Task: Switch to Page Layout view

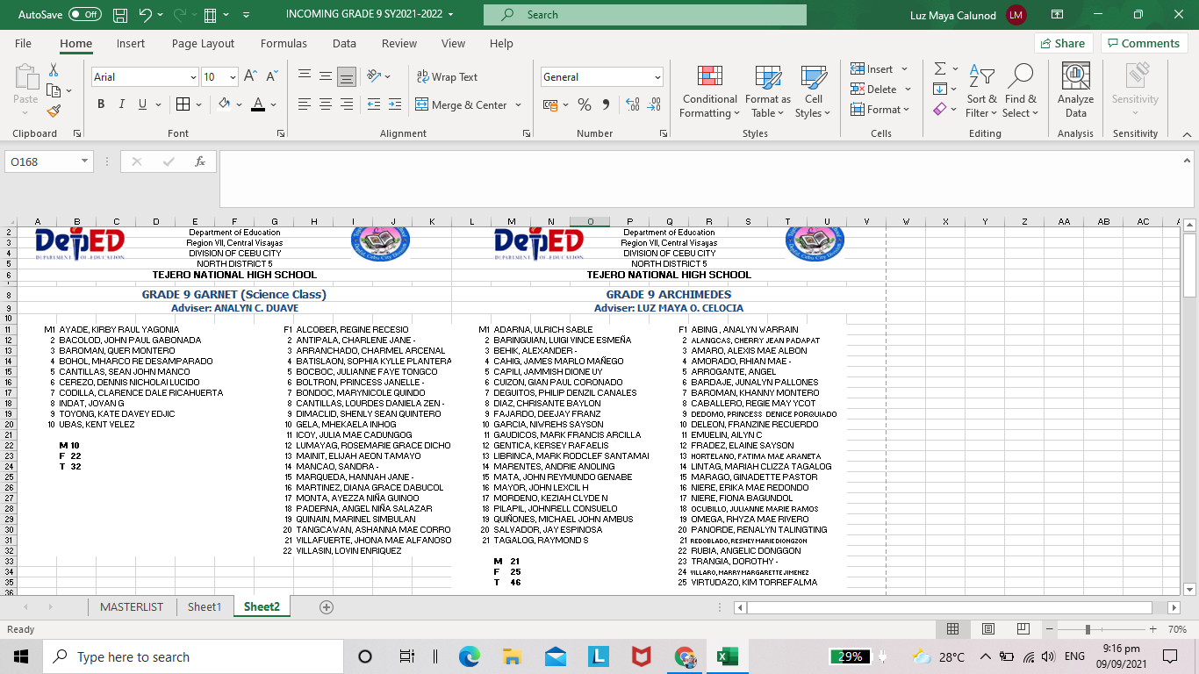Action: [988, 629]
